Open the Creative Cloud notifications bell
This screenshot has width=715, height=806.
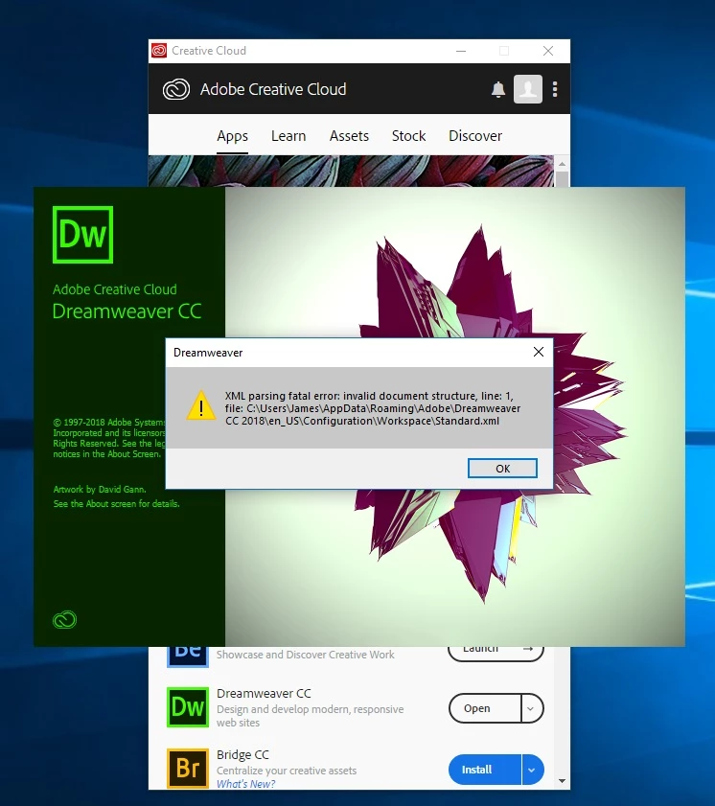[498, 89]
